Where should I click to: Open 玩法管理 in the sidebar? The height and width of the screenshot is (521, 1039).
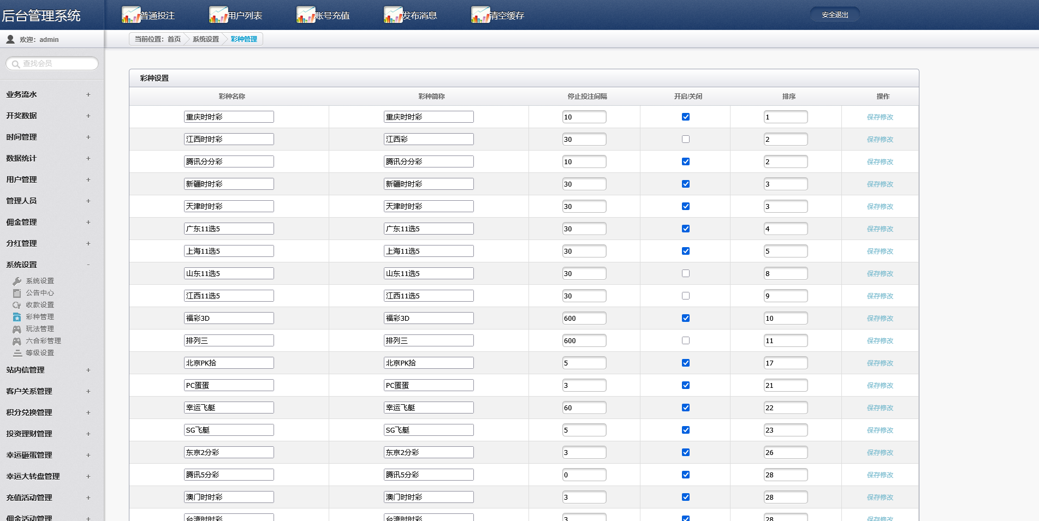pos(40,329)
